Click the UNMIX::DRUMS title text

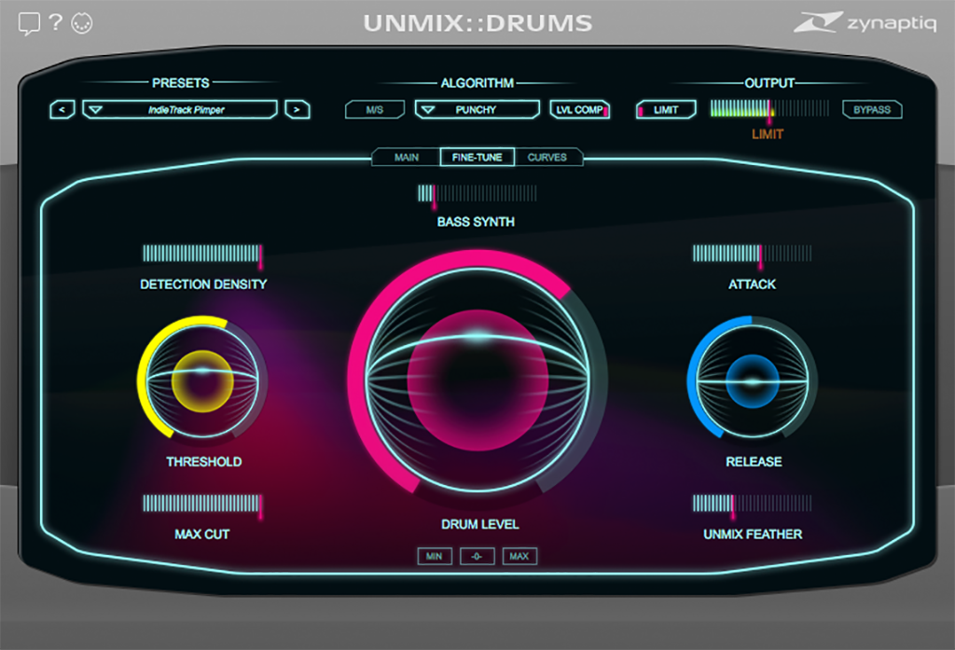477,23
